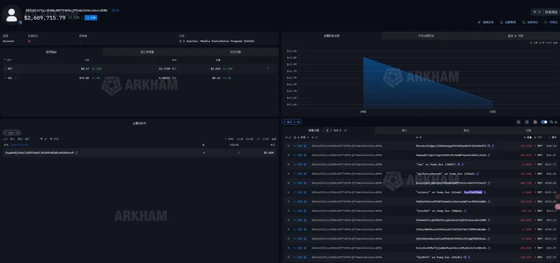
Task: Remove the USD ≥ $1 filter chip
Action: pyautogui.click(x=284, y=122)
